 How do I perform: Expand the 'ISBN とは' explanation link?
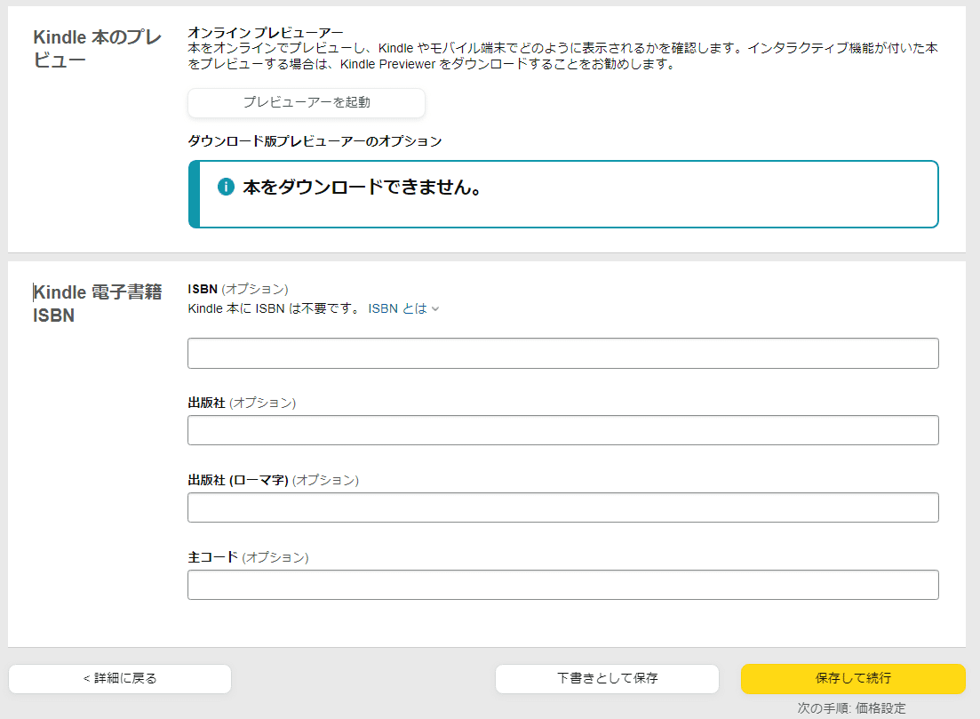403,308
